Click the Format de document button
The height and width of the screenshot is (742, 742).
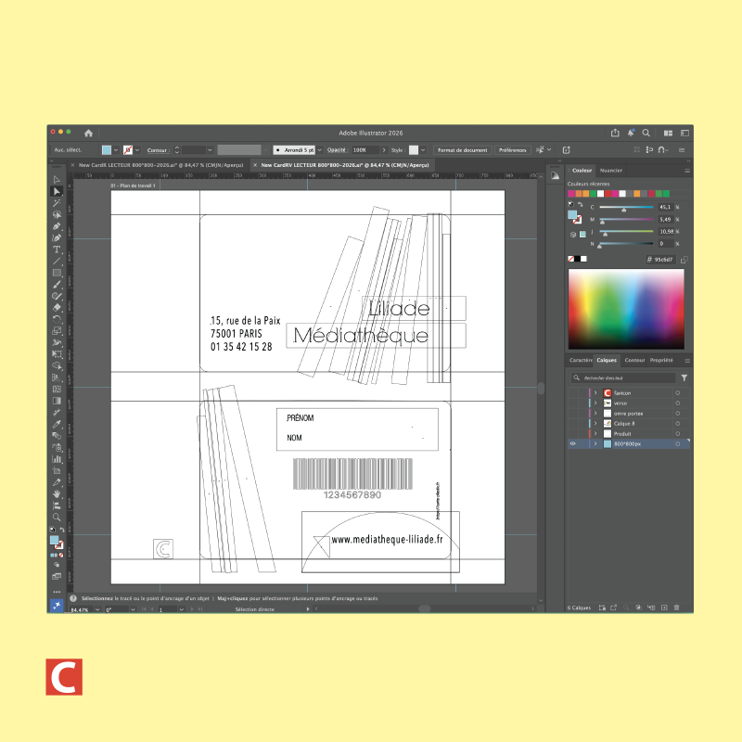click(x=462, y=149)
